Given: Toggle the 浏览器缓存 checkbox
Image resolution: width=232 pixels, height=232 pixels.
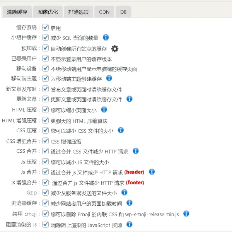Looking at the screenshot, I should 45,203.
